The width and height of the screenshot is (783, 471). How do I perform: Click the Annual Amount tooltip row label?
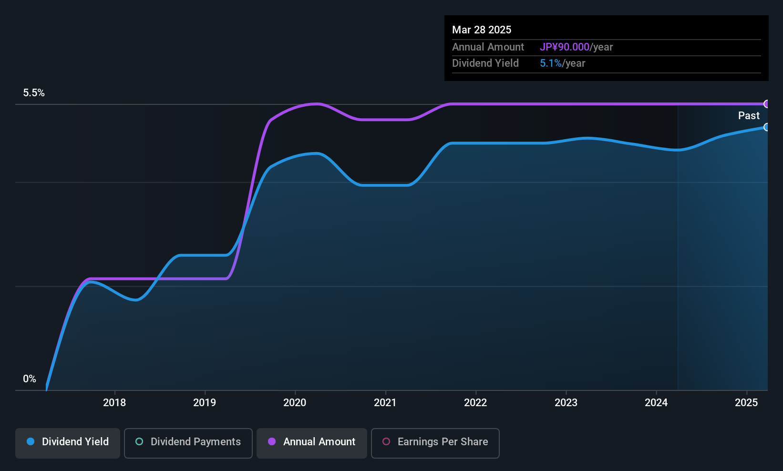[x=488, y=47]
